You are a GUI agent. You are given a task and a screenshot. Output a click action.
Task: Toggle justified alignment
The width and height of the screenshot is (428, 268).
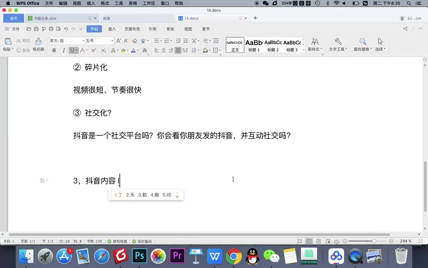pyautogui.click(x=178, y=50)
